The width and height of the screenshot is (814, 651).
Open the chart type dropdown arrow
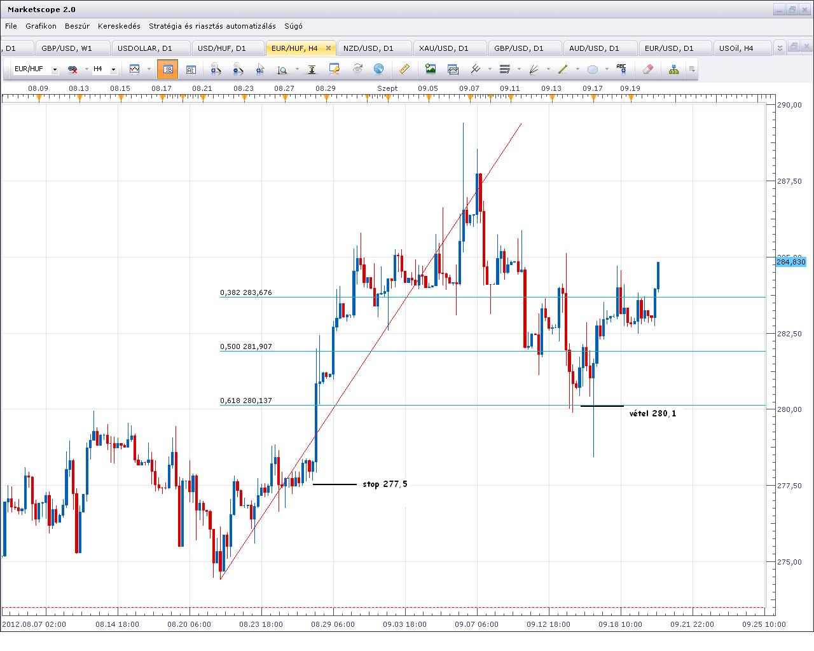149,69
